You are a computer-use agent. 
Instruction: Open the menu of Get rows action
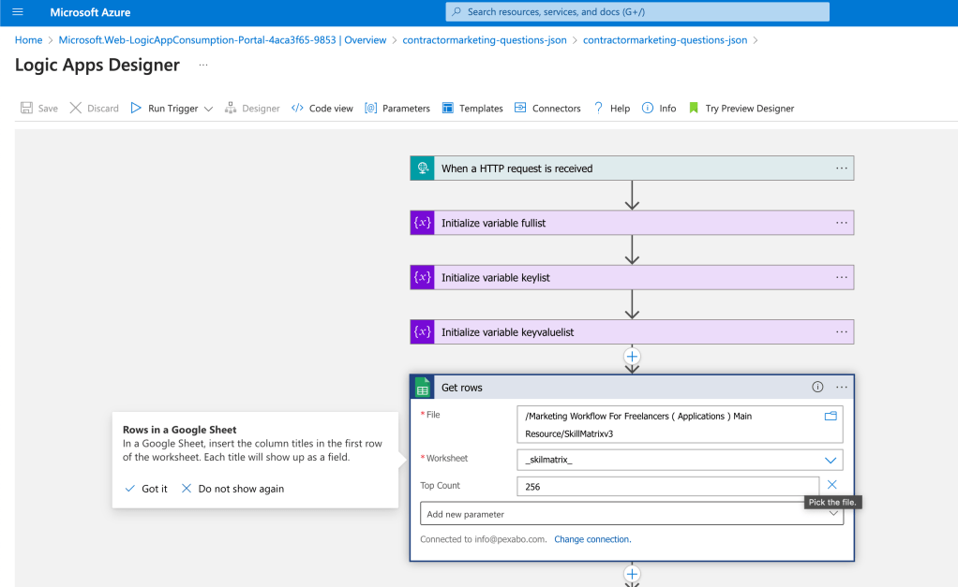842,387
